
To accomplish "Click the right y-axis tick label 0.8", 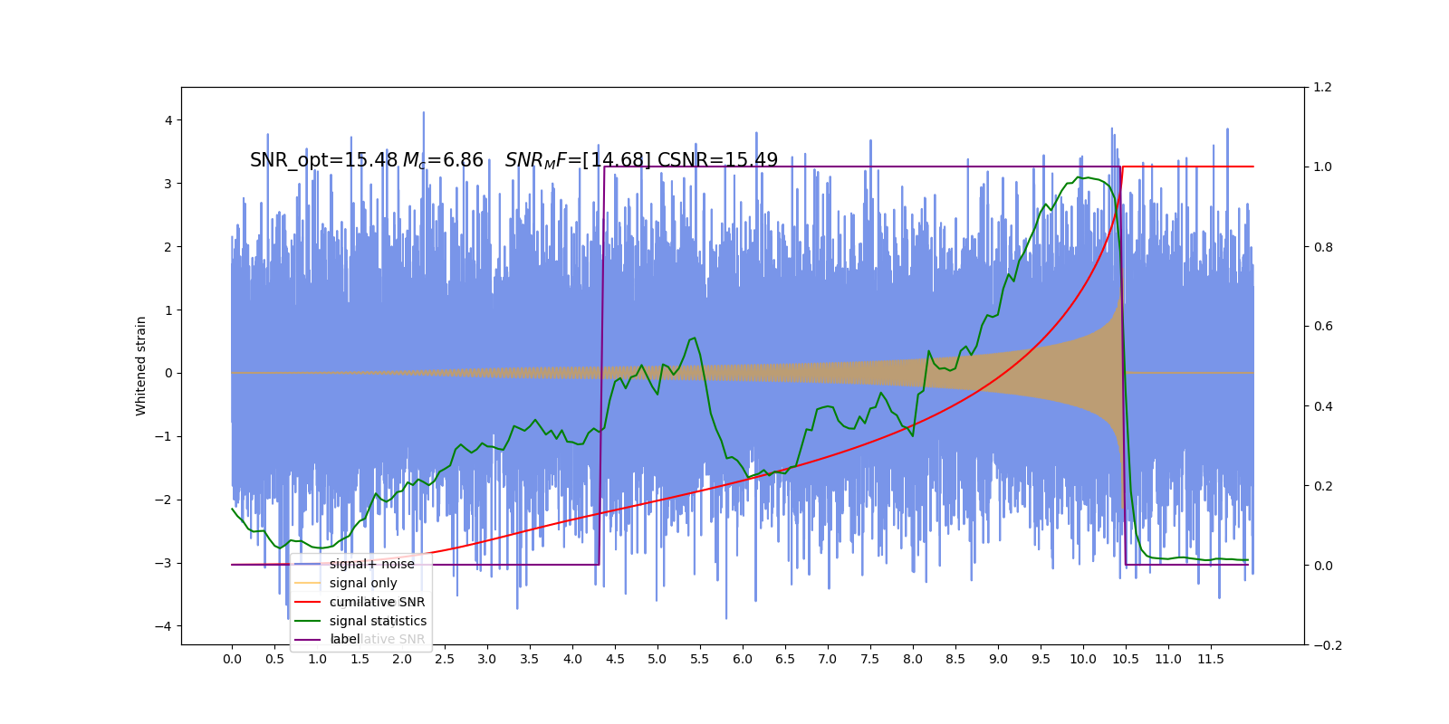I will (1322, 247).
